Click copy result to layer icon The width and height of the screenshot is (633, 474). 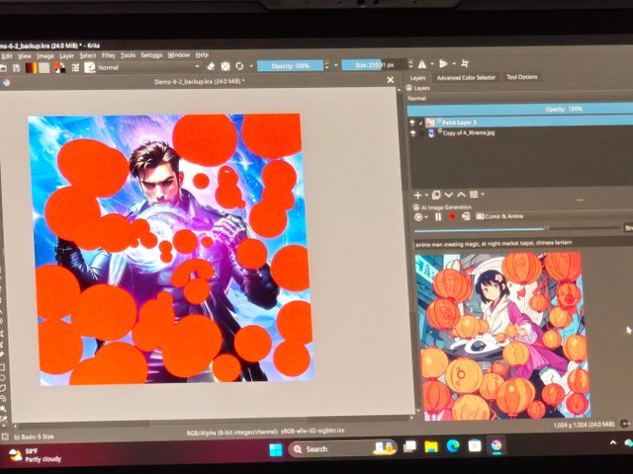point(466,216)
